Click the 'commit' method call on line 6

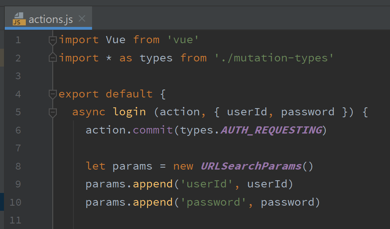tap(153, 130)
